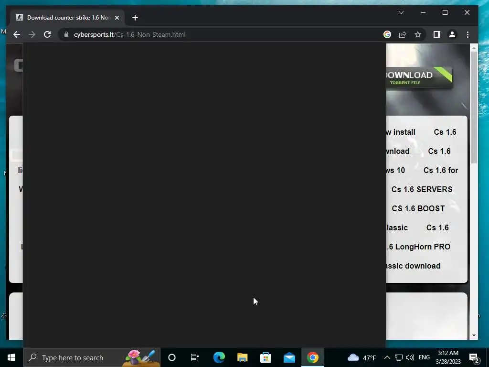This screenshot has height=367, width=489.
Task: Open File Explorer from taskbar
Action: coord(242,357)
